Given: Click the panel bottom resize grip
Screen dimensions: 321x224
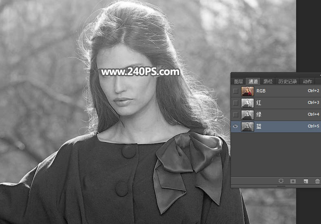Looking at the screenshot, I should [x=281, y=186].
